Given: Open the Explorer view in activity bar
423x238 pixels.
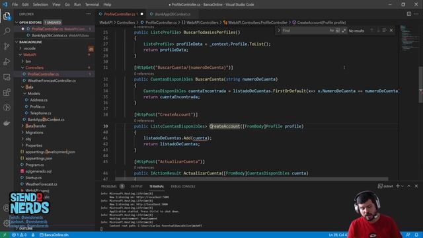Looking at the screenshot, I should tap(7, 16).
